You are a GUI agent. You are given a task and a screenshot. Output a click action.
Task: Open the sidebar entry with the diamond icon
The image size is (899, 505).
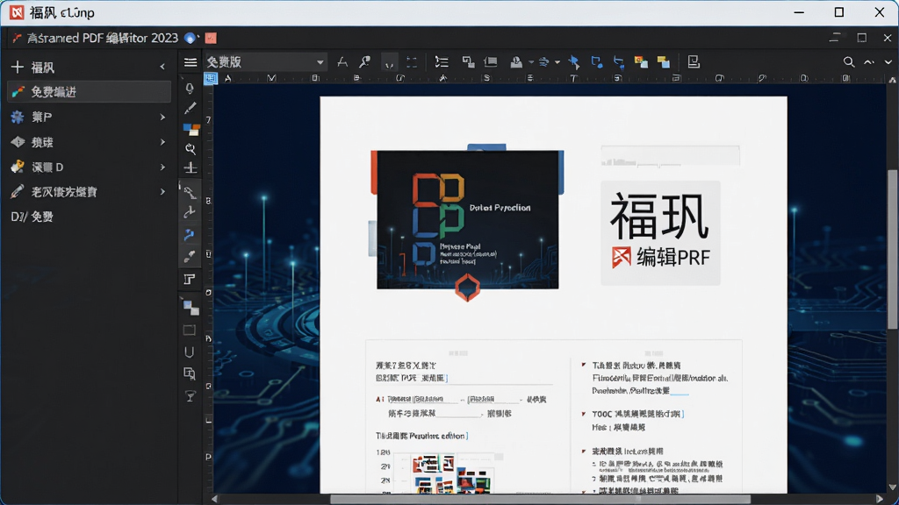pos(89,142)
